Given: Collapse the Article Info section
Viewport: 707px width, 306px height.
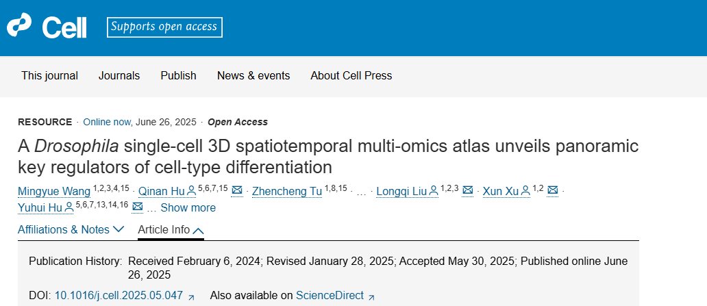Looking at the screenshot, I should (x=171, y=230).
